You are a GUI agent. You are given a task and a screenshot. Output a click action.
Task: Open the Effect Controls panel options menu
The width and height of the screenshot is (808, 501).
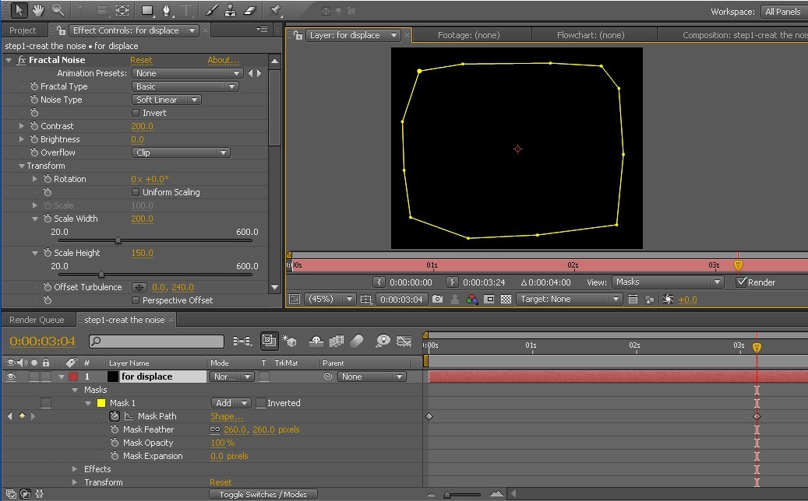tap(263, 30)
